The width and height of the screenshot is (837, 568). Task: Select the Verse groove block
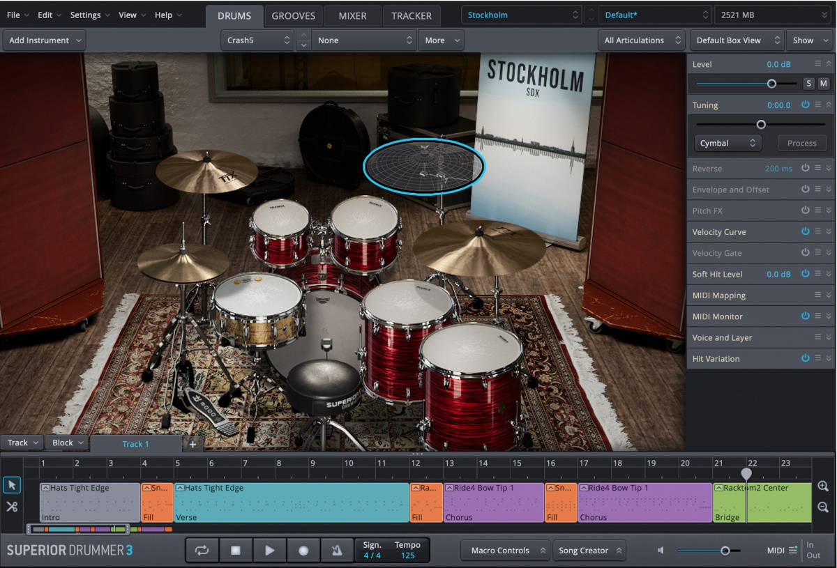tap(293, 502)
